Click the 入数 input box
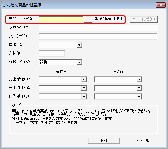 (52, 54)
